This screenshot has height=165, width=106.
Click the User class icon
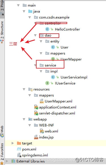[53, 47]
